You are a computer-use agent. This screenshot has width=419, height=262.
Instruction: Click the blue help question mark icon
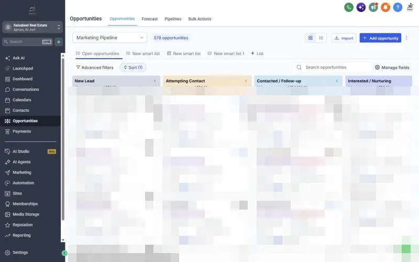click(398, 7)
